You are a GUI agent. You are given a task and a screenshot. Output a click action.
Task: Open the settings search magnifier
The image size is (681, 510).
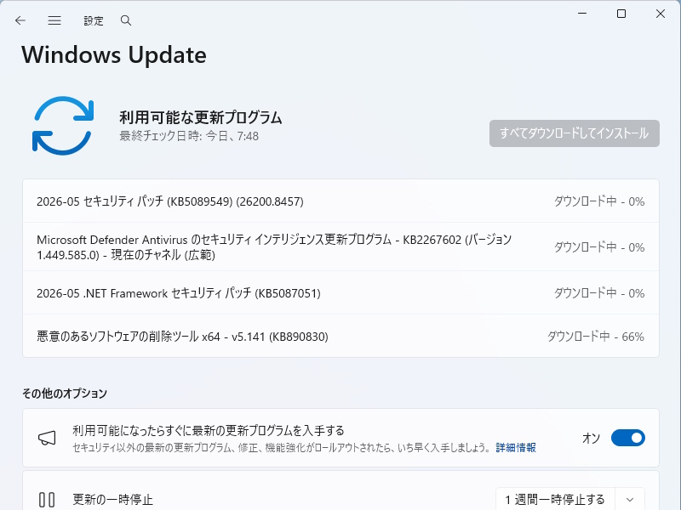[x=126, y=20]
